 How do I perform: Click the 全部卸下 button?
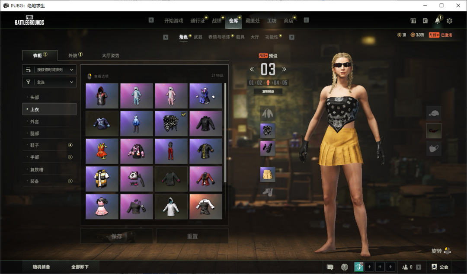tap(80, 267)
